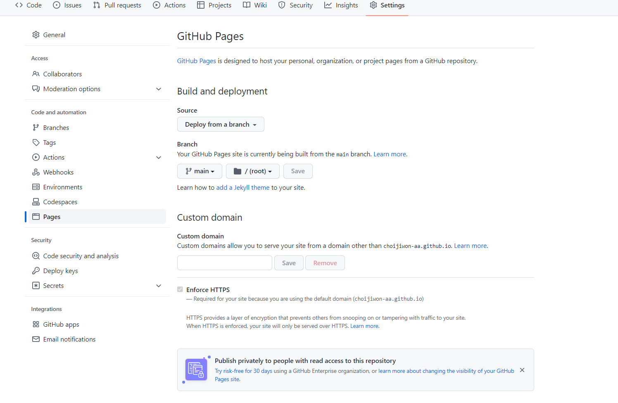Open the Code tab
This screenshot has height=403, width=618.
pos(29,5)
